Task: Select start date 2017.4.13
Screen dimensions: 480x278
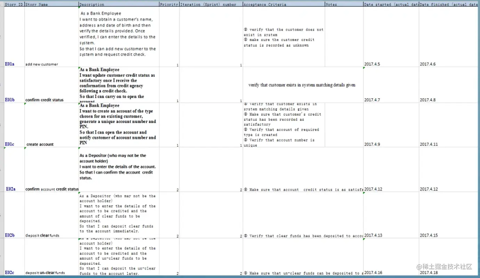Action: coord(373,235)
